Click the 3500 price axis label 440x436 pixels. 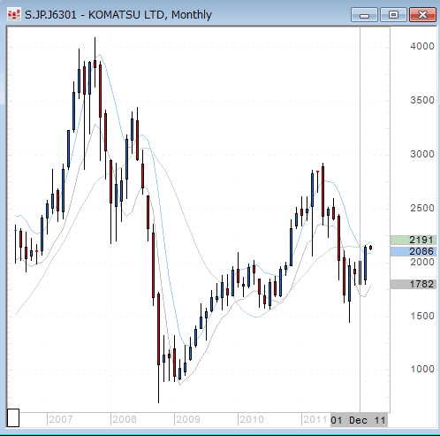(x=422, y=100)
